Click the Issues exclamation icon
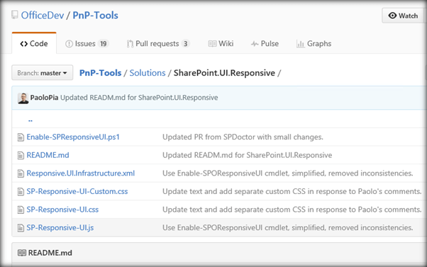427x267 pixels. [x=70, y=44]
